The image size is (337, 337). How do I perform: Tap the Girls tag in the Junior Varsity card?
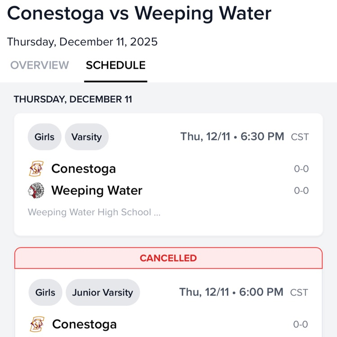45,293
